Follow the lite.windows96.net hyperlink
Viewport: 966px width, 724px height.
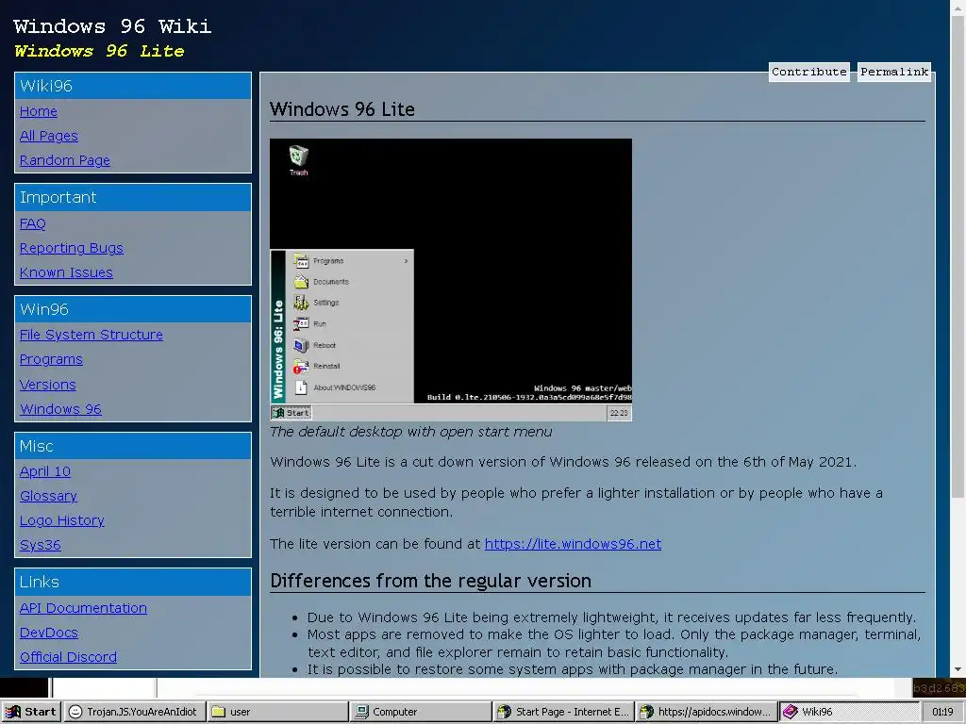point(573,544)
